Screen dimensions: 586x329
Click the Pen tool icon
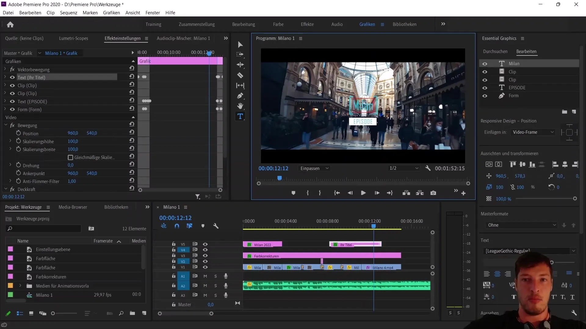[240, 96]
